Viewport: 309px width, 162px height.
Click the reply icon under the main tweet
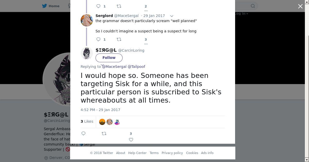coord(83,133)
